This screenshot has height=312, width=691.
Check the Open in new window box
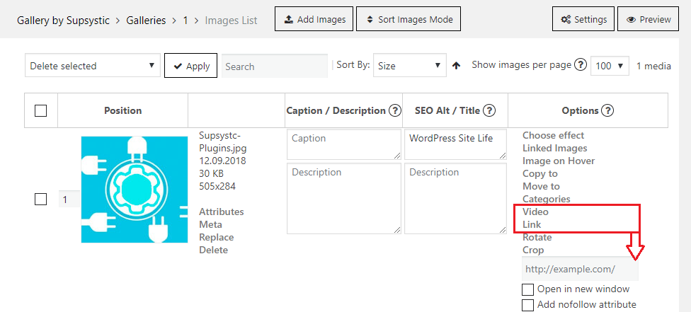pyautogui.click(x=527, y=289)
